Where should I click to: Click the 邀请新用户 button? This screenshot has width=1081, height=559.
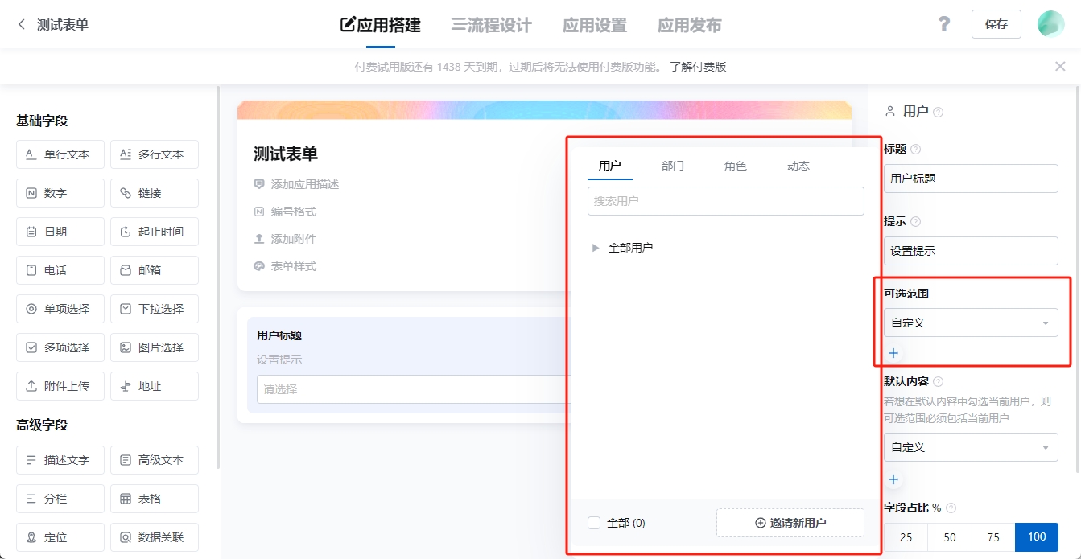coord(790,522)
